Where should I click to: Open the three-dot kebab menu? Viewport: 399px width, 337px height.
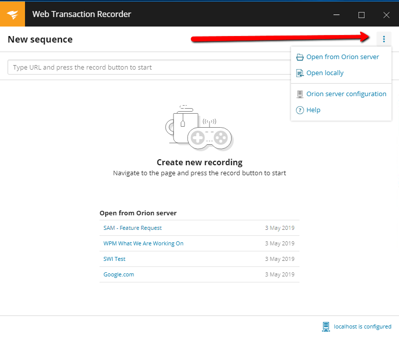point(383,39)
